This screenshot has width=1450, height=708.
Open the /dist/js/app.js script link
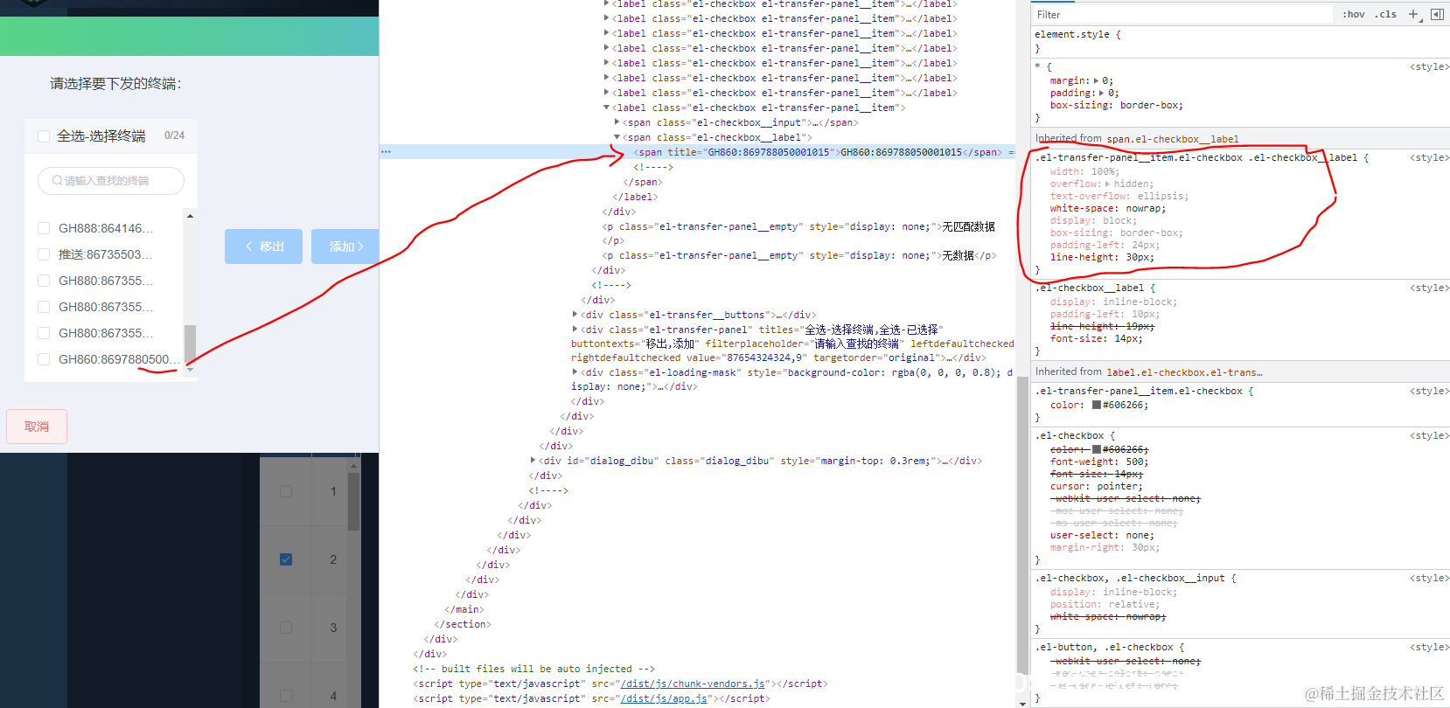pyautogui.click(x=664, y=698)
